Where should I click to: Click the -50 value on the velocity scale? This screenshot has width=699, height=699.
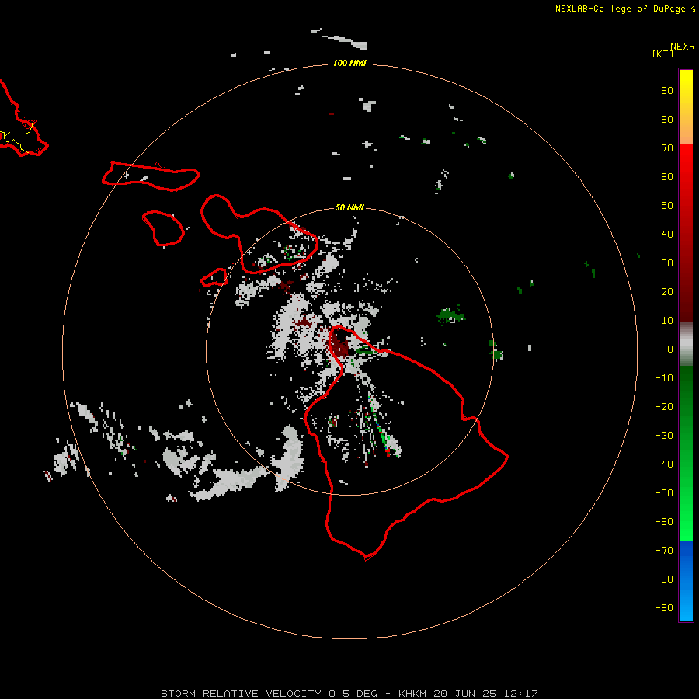[664, 493]
